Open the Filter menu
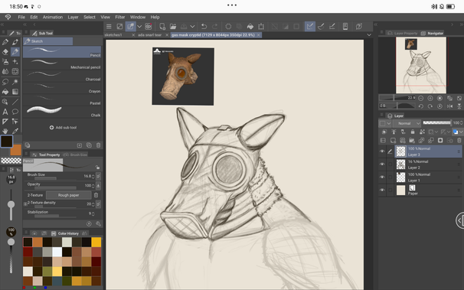The width and height of the screenshot is (464, 290). 120,17
